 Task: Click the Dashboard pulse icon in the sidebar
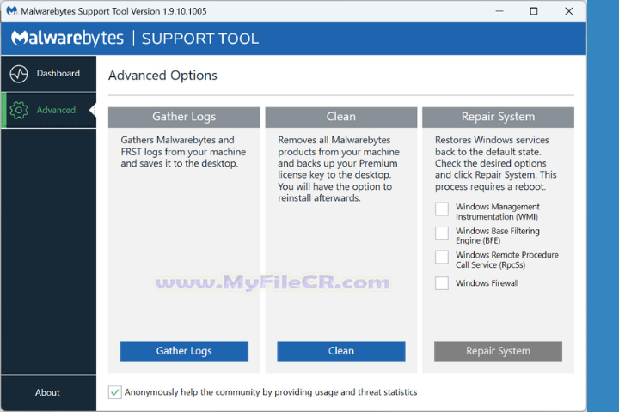click(19, 74)
